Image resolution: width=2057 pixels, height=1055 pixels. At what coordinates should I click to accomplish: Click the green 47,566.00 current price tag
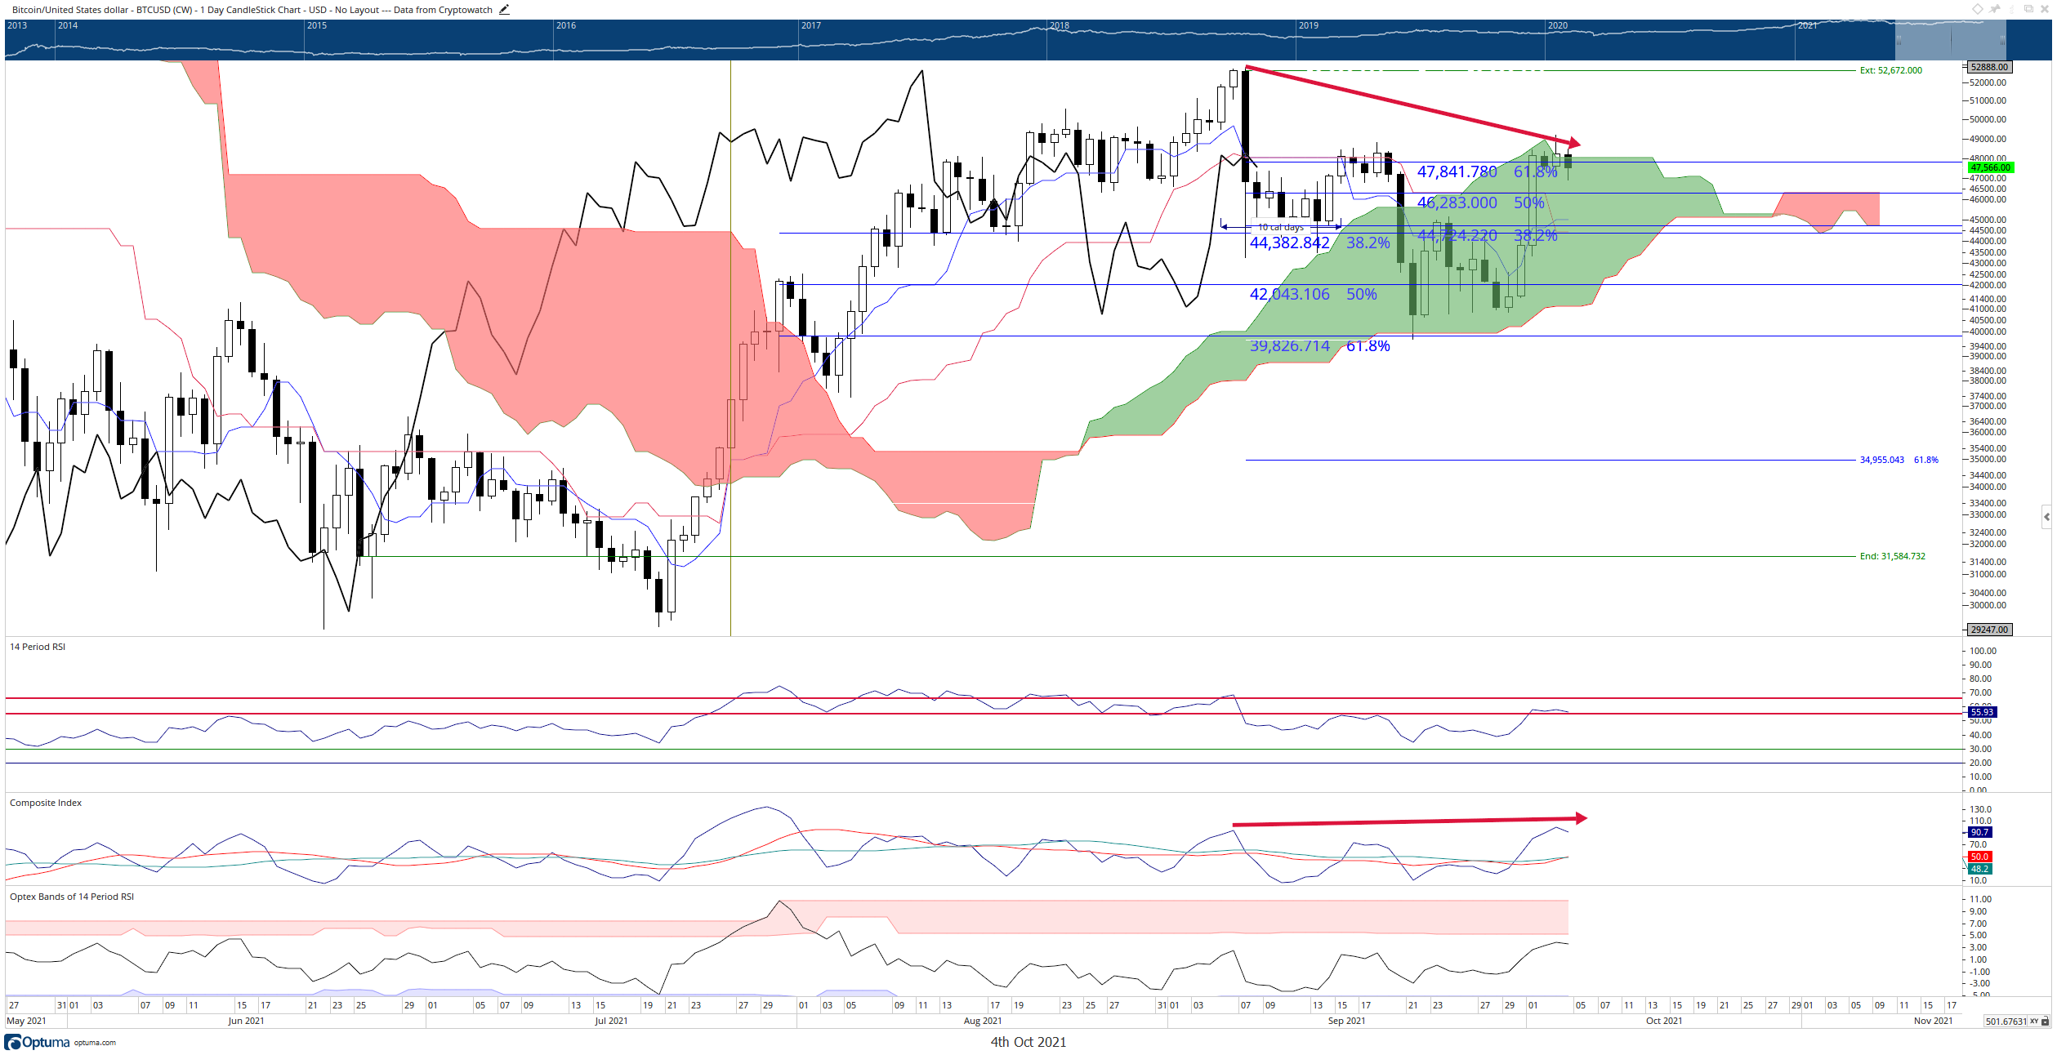click(1990, 167)
